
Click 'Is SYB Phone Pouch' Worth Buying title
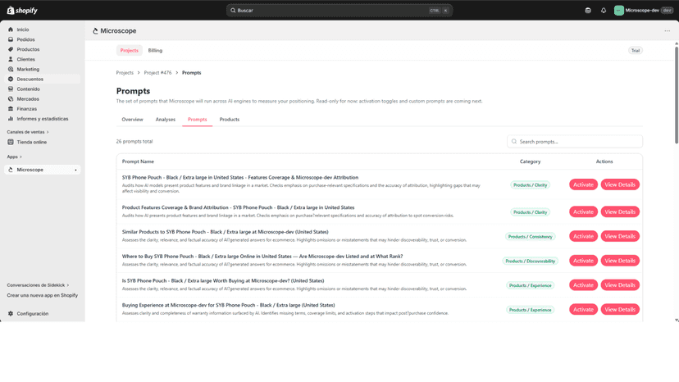(223, 280)
